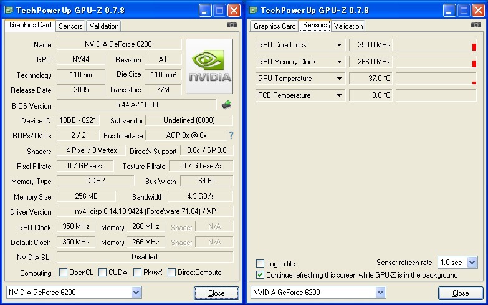The image size is (488, 305).
Task: Click the Memory Size value 256 MB
Action: click(x=86, y=196)
